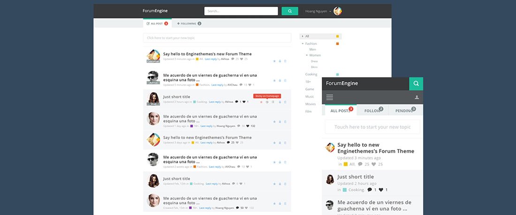Switch to the Following tab

click(x=189, y=23)
